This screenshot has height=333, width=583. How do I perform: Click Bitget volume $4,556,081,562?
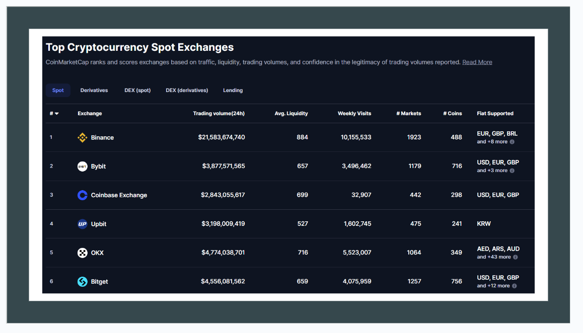(223, 281)
